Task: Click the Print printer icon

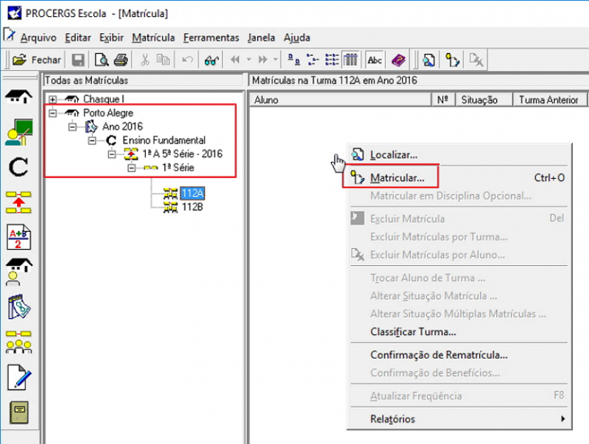Action: 121,60
